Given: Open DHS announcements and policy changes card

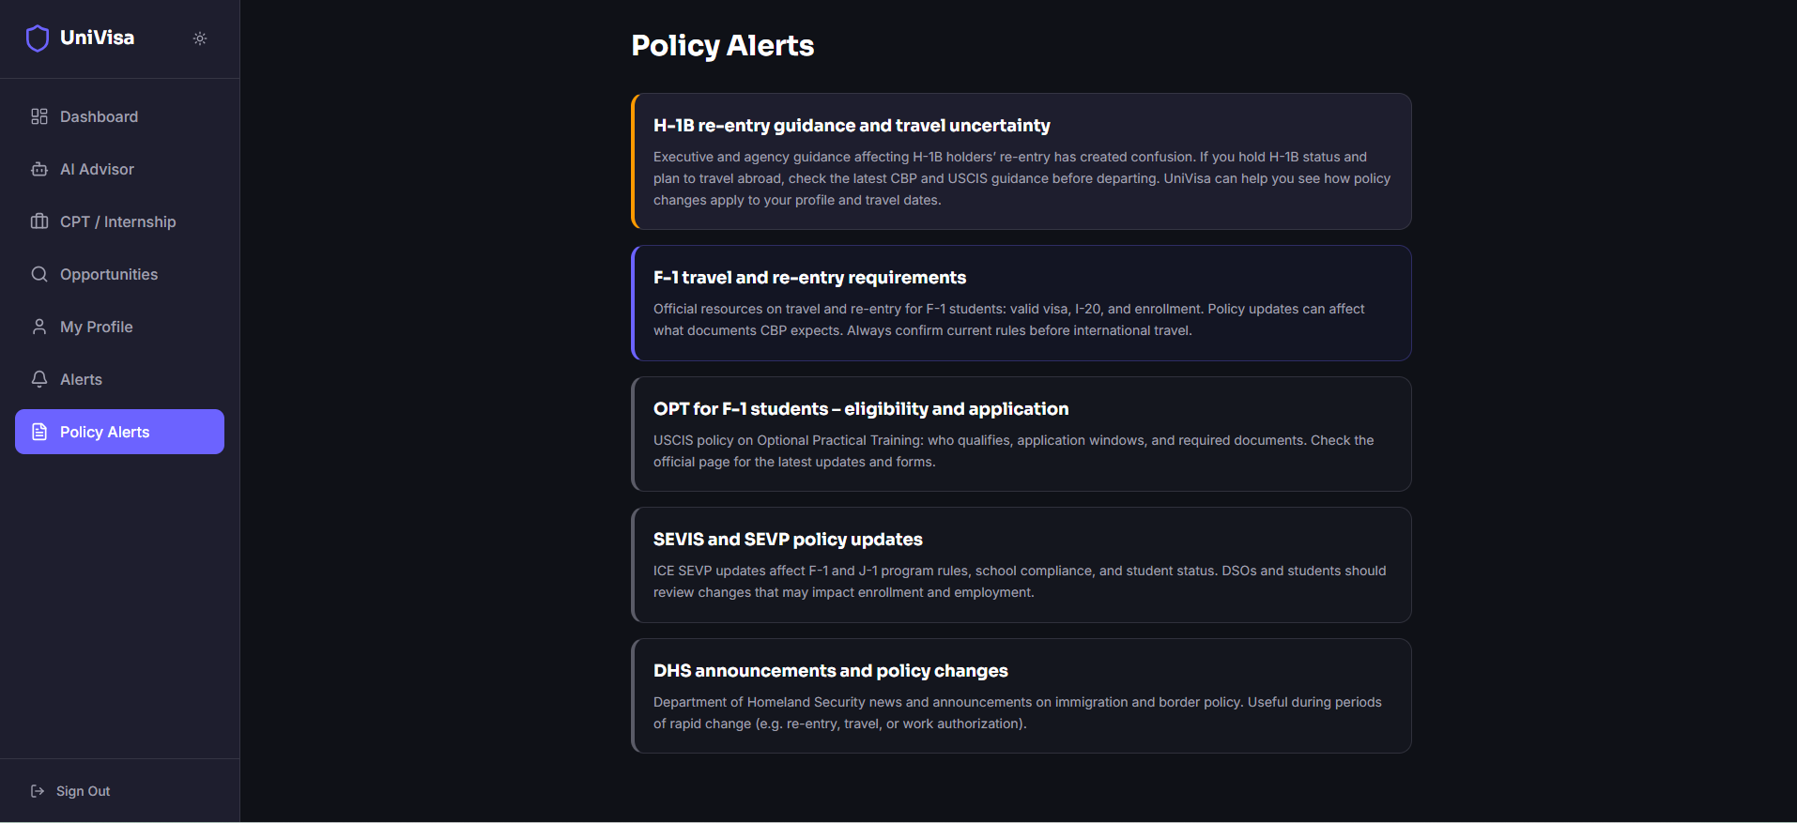Looking at the screenshot, I should tap(1021, 695).
